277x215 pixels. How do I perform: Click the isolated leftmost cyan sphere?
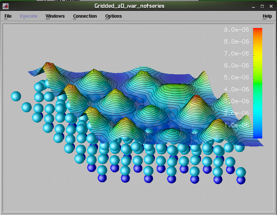(x=16, y=96)
